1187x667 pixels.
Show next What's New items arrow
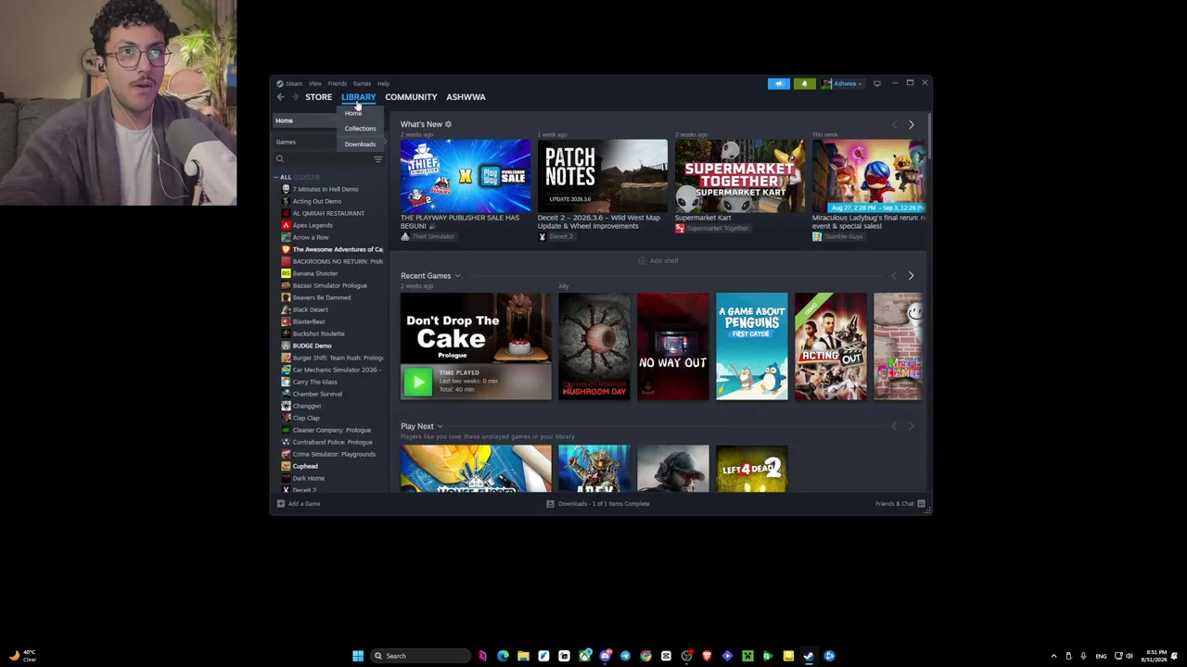(x=911, y=124)
